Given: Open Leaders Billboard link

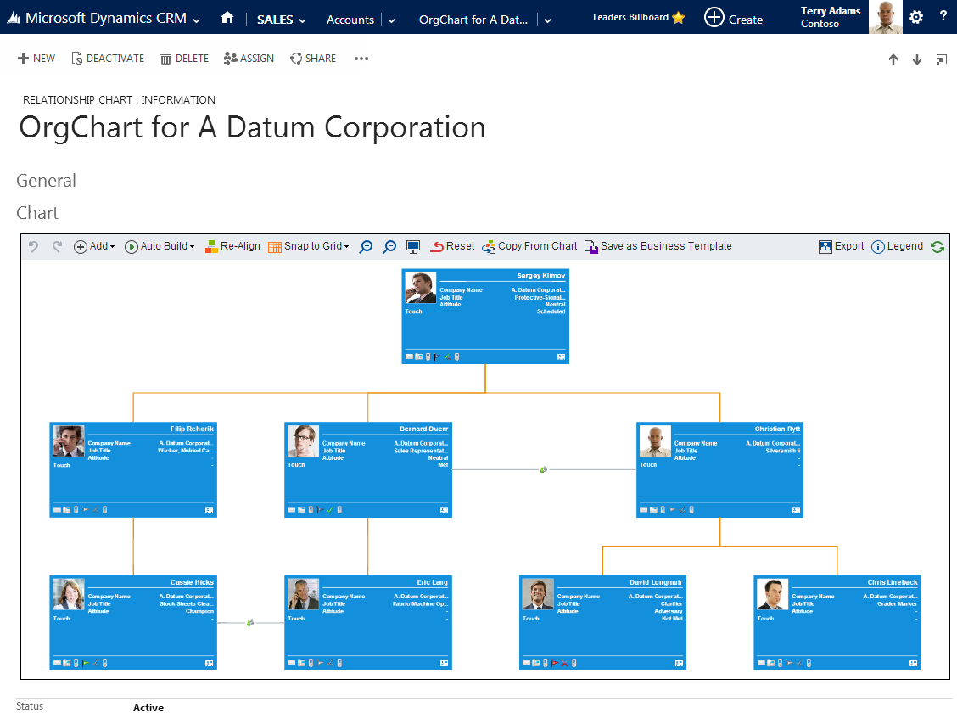Looking at the screenshot, I should pyautogui.click(x=638, y=17).
